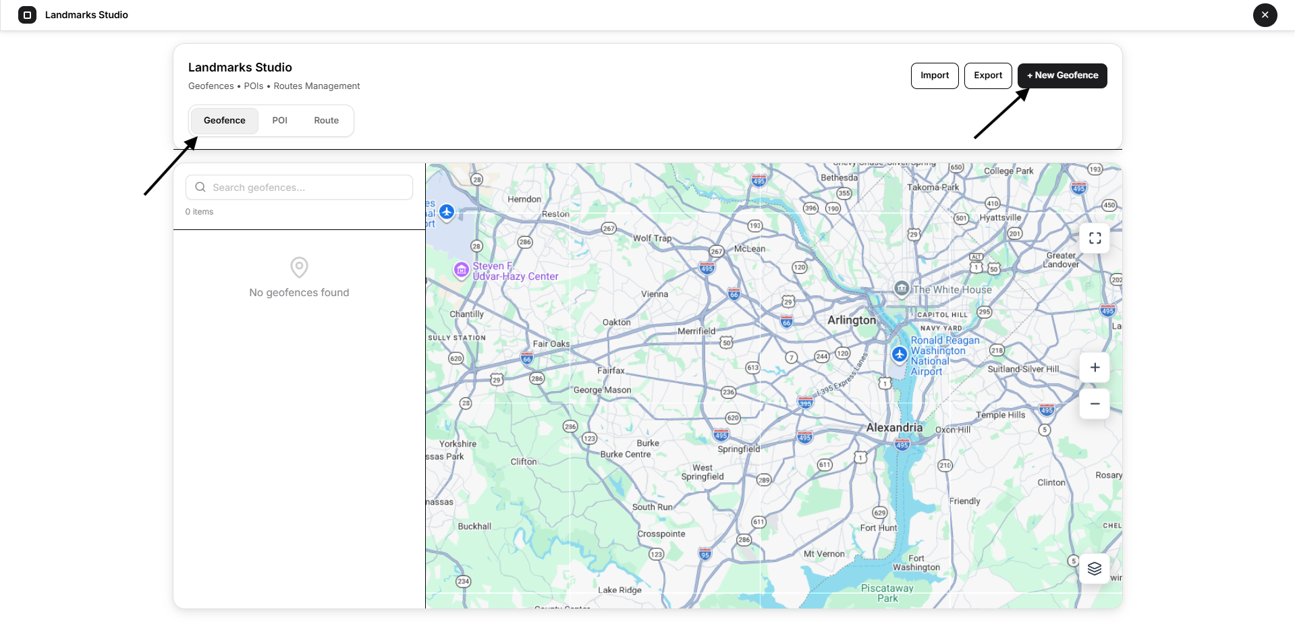The width and height of the screenshot is (1295, 626).
Task: Click the Dulles airport marker icon
Action: (447, 212)
